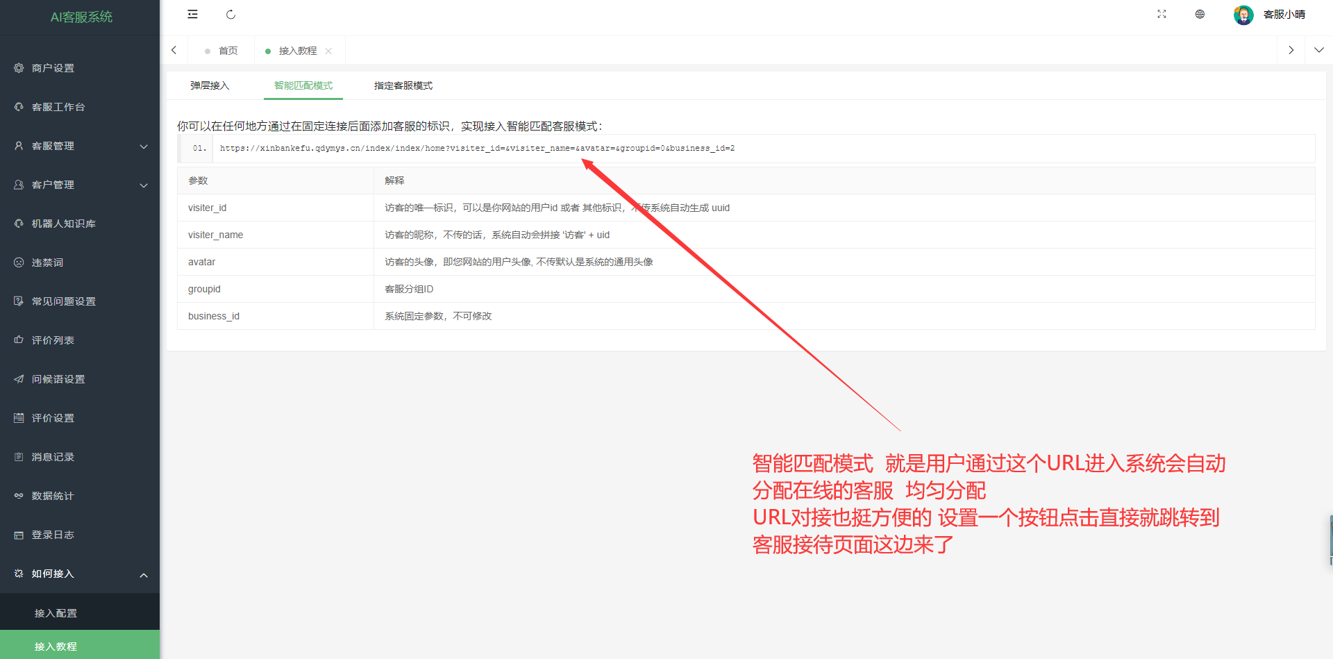1333x659 pixels.
Task: Expand the 客户管理 submenu chevron
Action: [x=144, y=185]
